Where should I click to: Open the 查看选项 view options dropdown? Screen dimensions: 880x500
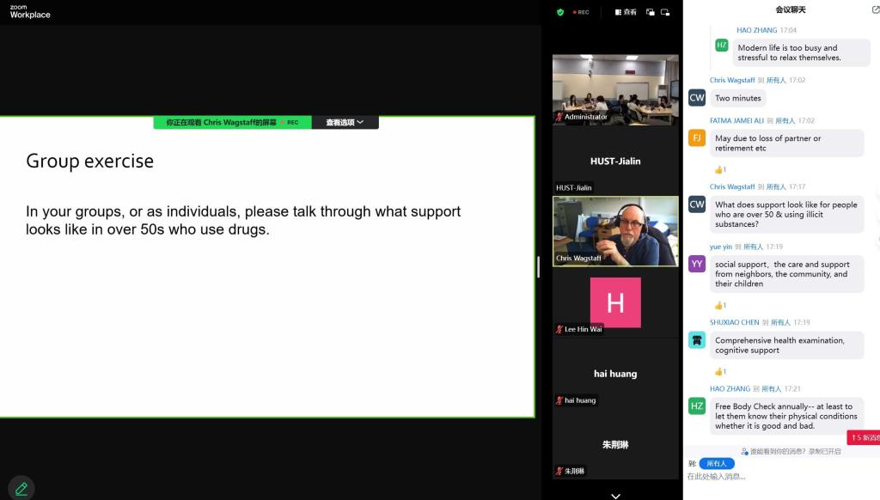[x=345, y=123]
